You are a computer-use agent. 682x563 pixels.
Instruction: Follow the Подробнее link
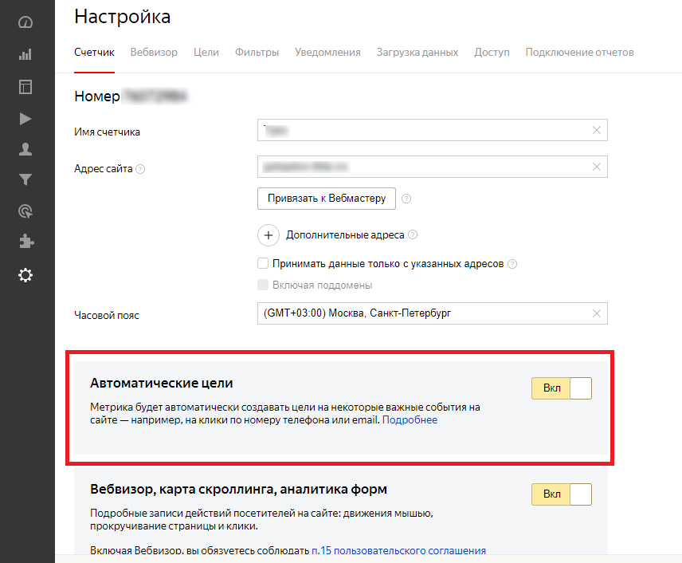[x=410, y=419]
